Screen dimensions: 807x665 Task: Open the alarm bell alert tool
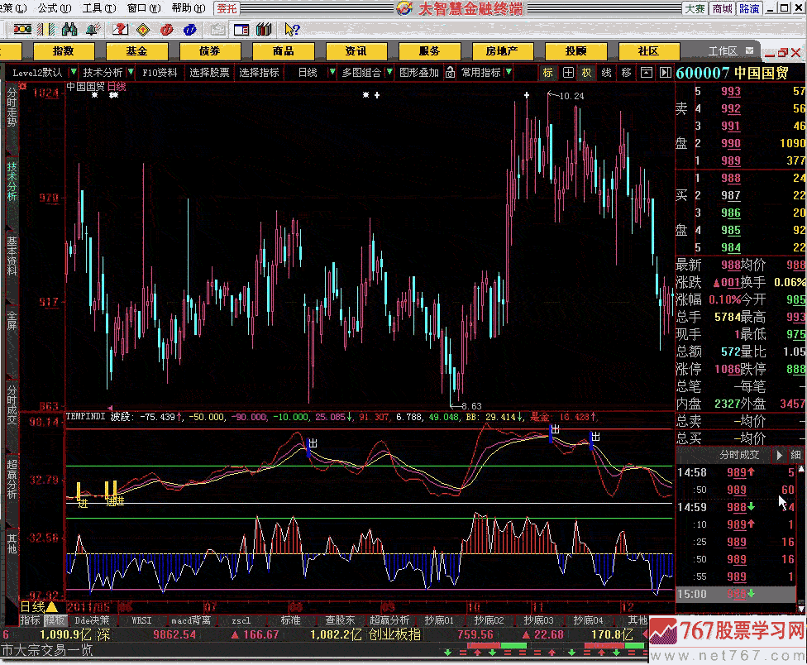93,29
